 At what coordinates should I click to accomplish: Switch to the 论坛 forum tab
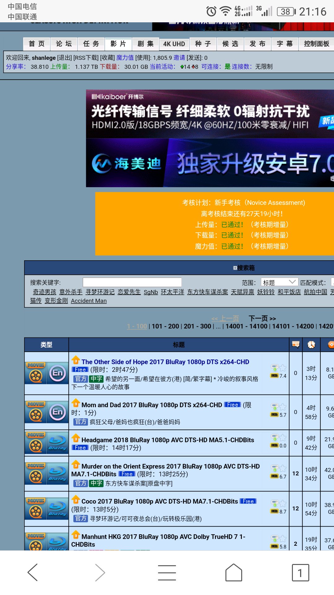click(64, 44)
